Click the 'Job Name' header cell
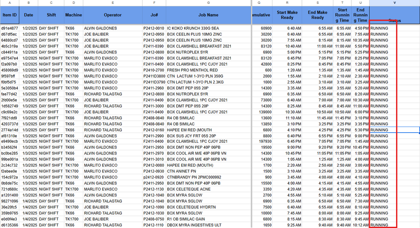 [209, 15]
